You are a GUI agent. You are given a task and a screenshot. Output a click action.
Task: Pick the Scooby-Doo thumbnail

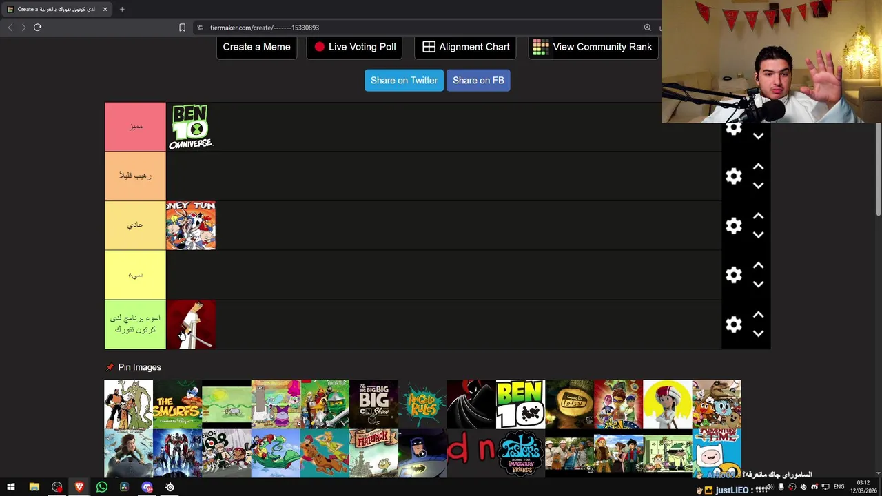pos(325,453)
